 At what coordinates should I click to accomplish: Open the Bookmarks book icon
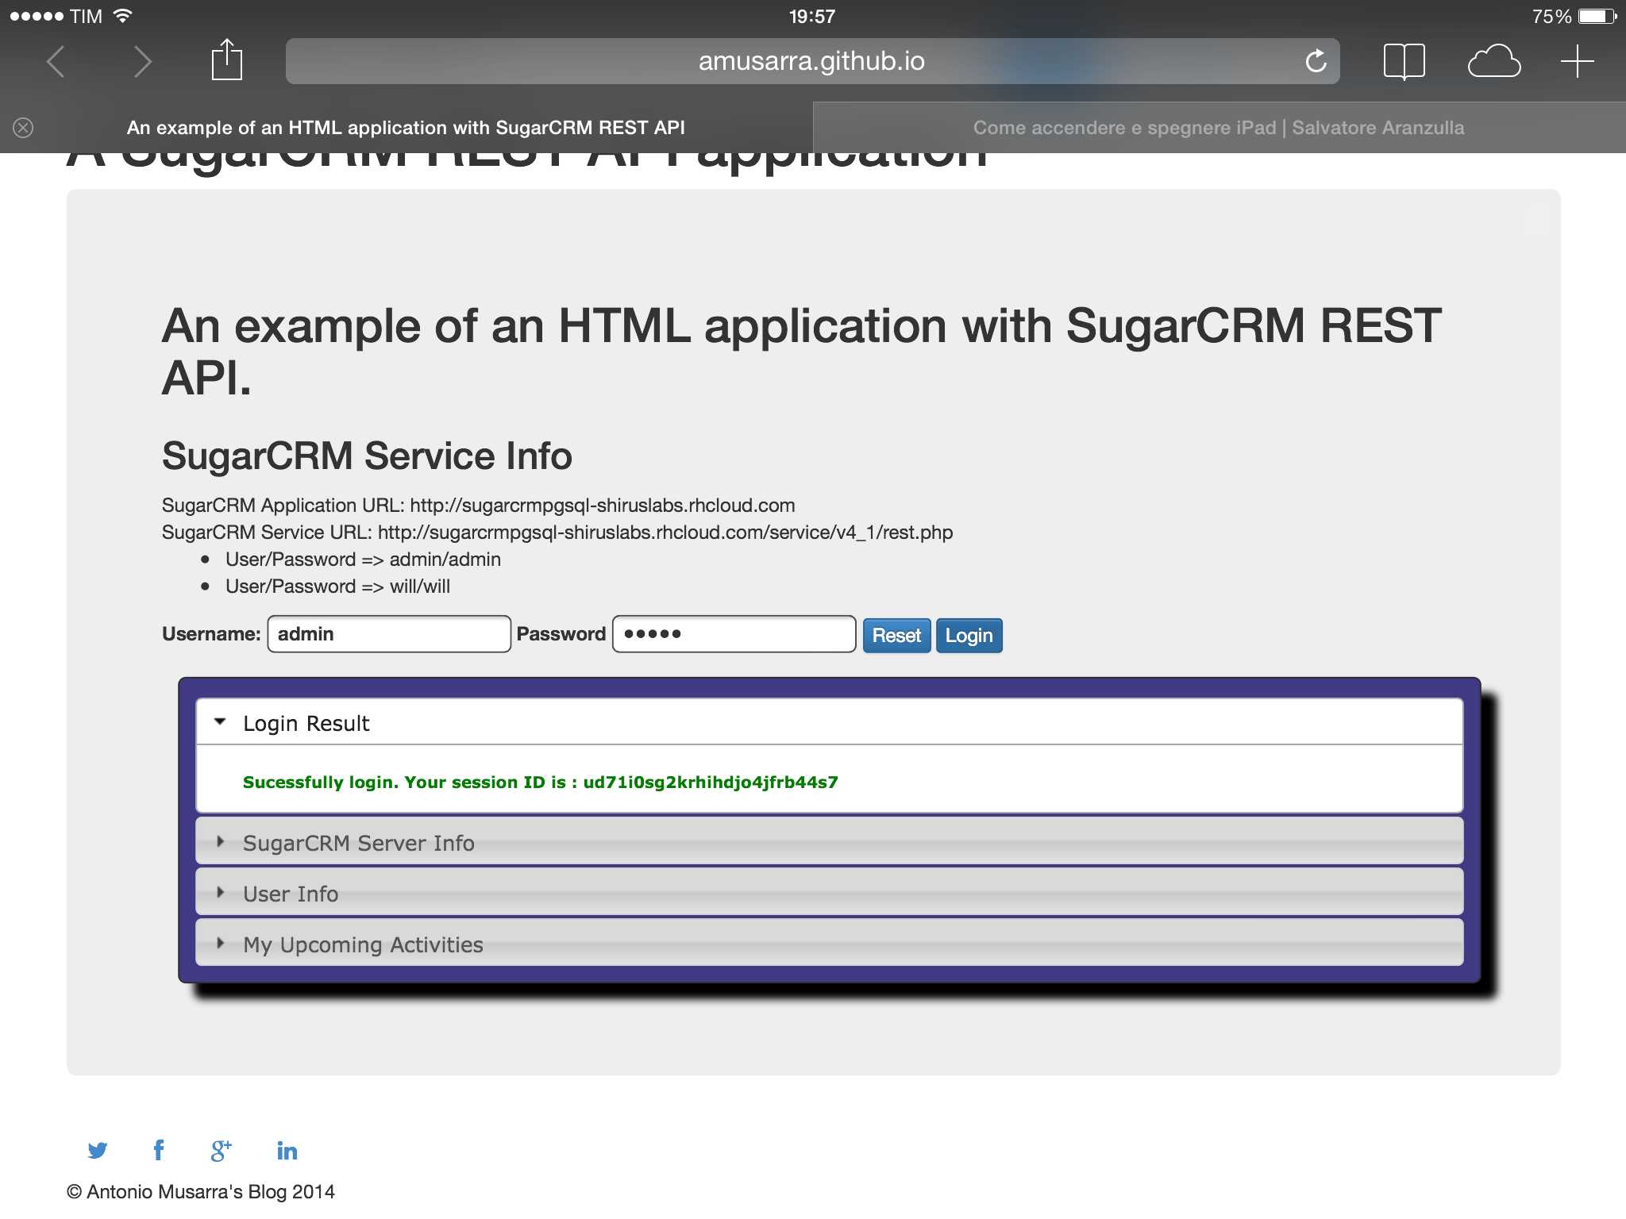point(1404,61)
